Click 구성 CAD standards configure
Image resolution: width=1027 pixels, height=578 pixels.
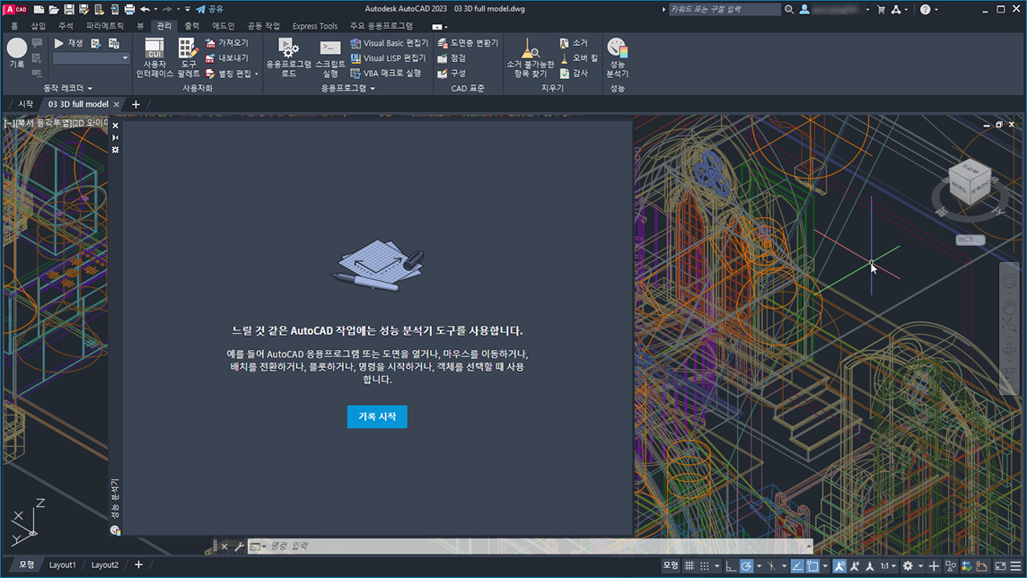(x=452, y=74)
